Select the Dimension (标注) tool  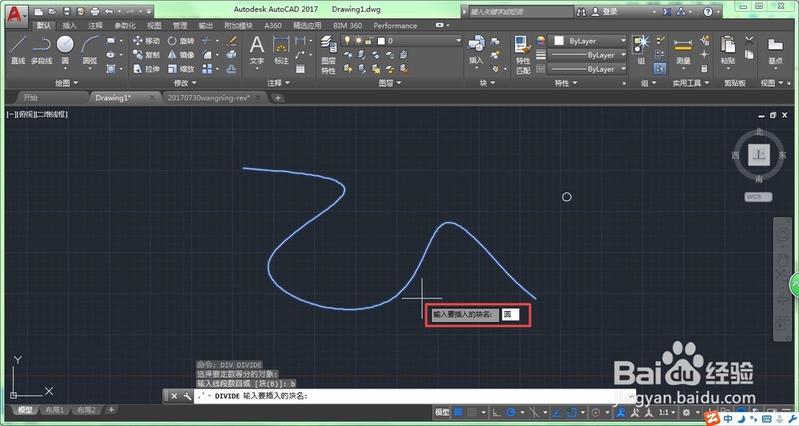tap(281, 50)
